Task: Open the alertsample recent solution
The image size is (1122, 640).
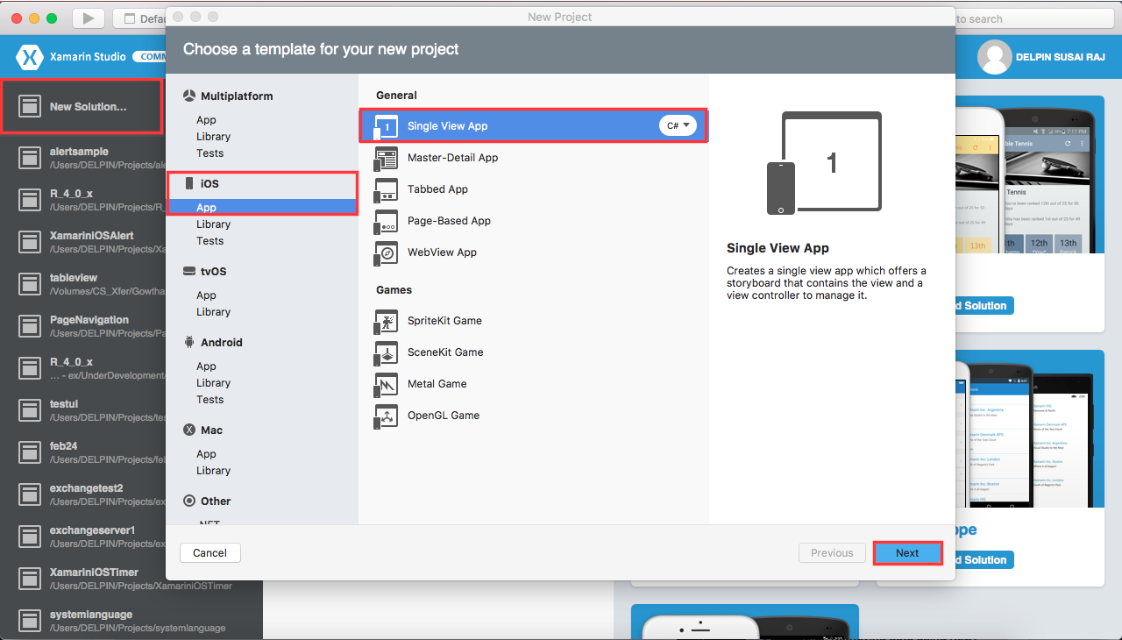Action: pos(79,158)
